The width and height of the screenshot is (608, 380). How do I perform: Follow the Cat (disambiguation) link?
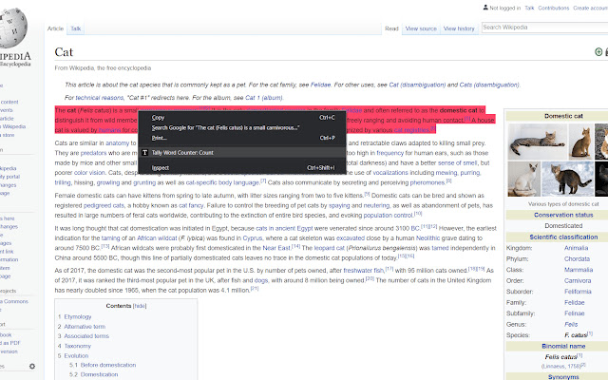point(417,85)
